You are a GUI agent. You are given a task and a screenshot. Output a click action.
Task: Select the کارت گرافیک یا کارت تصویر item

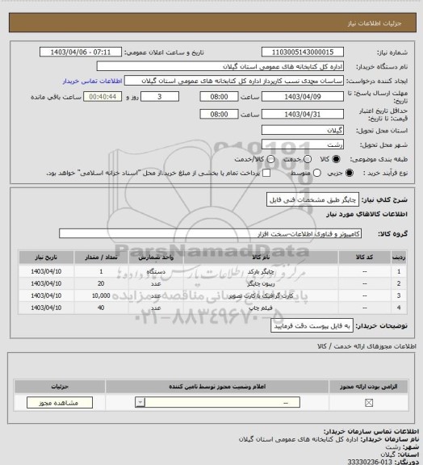click(261, 296)
